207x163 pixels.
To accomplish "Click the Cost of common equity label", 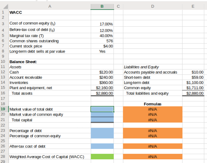I will [x=33, y=23].
